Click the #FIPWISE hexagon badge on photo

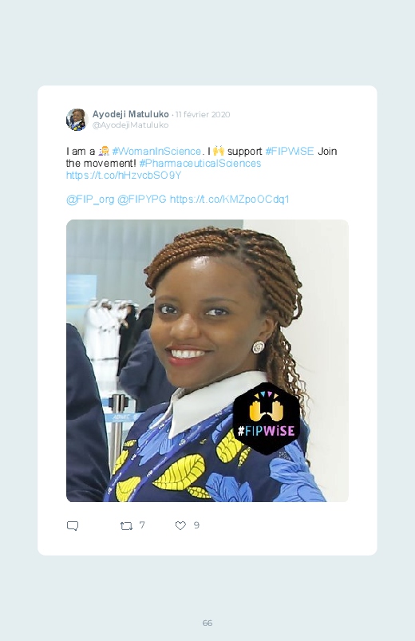click(x=267, y=418)
